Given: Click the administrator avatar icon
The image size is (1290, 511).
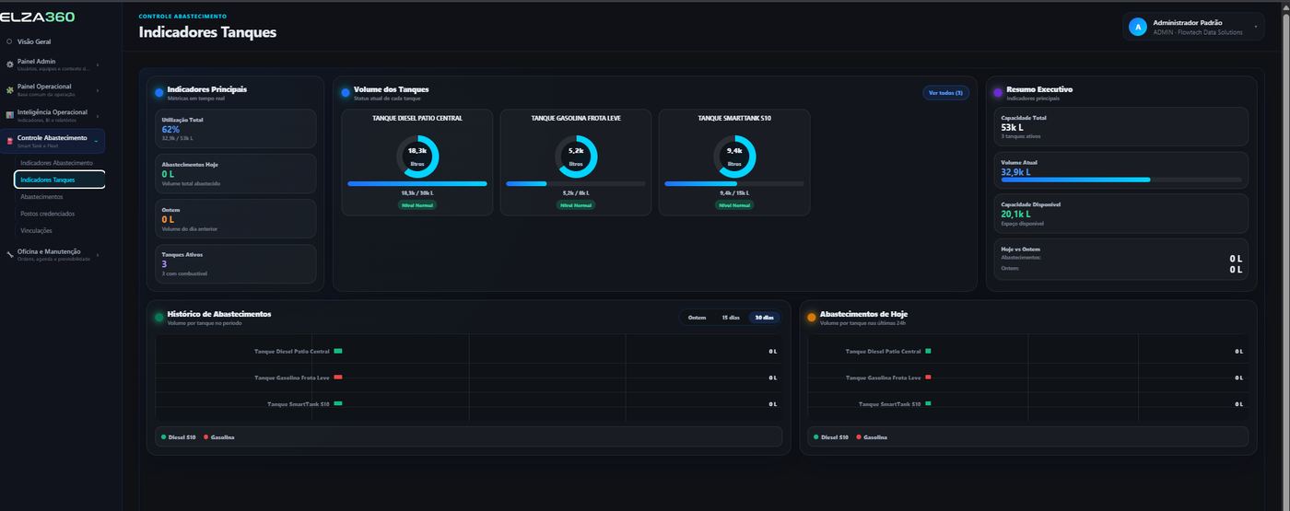Looking at the screenshot, I should [1138, 27].
